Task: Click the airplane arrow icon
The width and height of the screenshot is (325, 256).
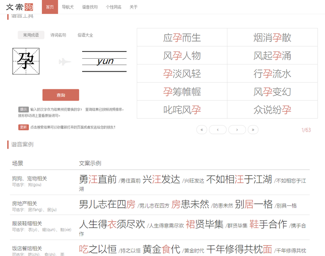Action: click(65, 62)
